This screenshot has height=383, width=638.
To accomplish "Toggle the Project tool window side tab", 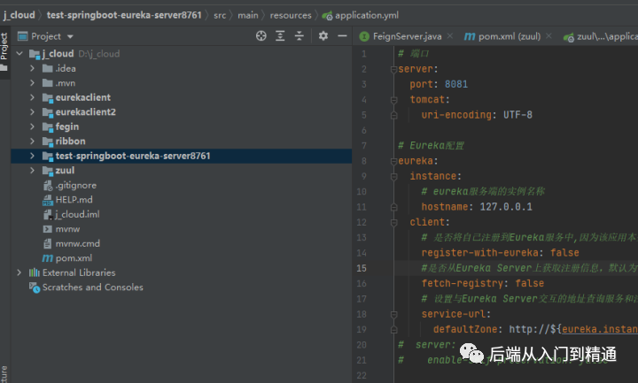I will pyautogui.click(x=4, y=50).
